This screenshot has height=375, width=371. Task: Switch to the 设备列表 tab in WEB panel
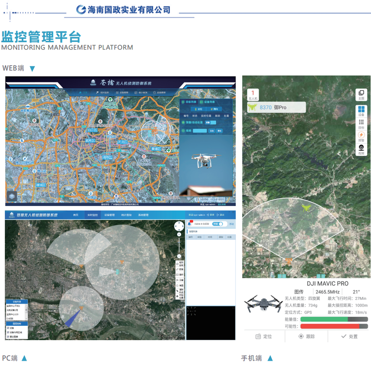(207, 102)
